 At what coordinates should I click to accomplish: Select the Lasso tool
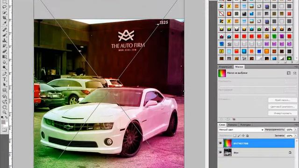click(x=4, y=7)
